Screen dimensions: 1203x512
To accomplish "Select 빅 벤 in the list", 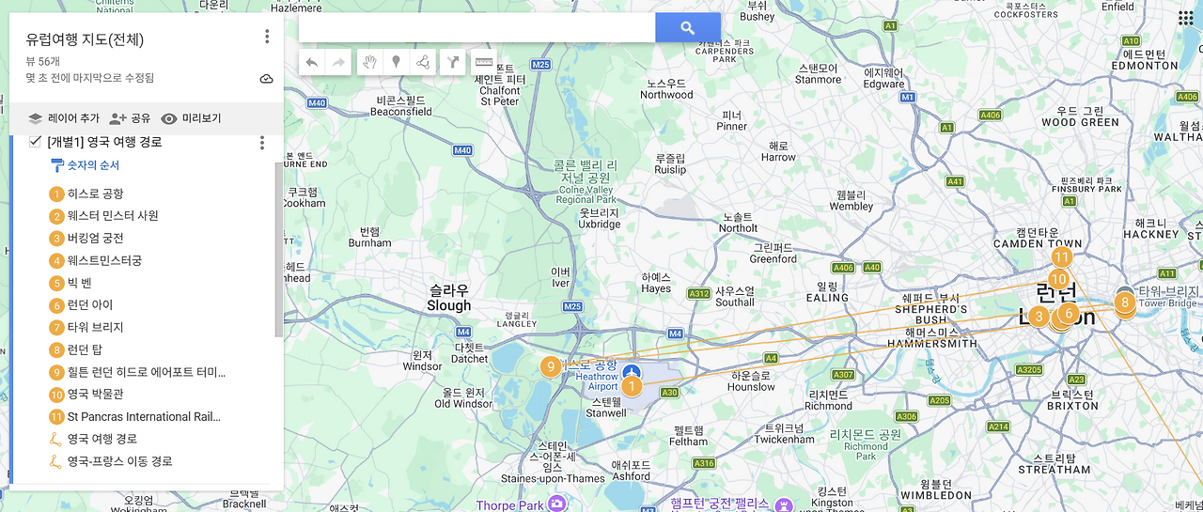I will coord(79,283).
